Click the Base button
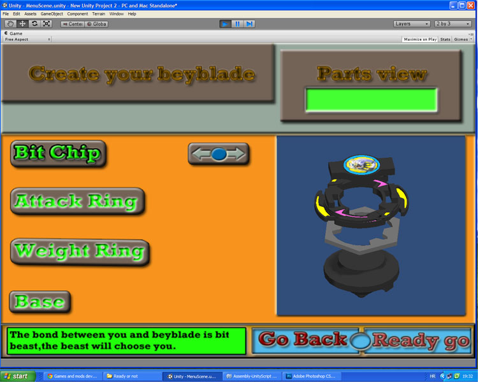478x382 pixels. (40, 302)
